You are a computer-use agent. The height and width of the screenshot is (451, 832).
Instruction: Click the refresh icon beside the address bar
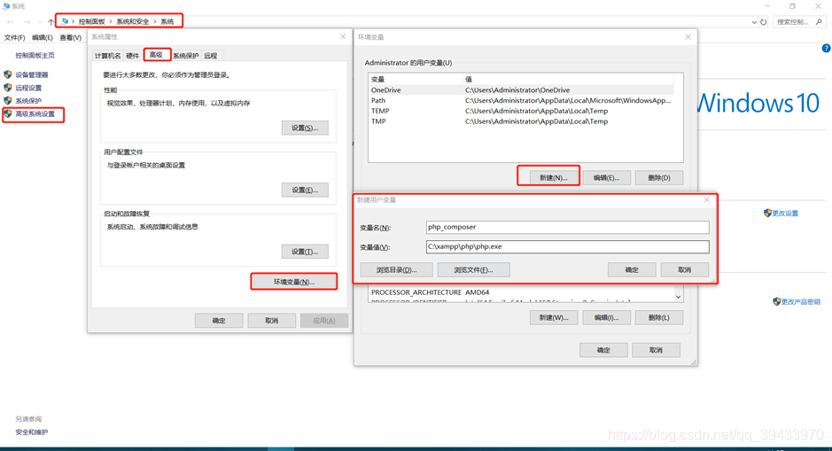tap(764, 22)
